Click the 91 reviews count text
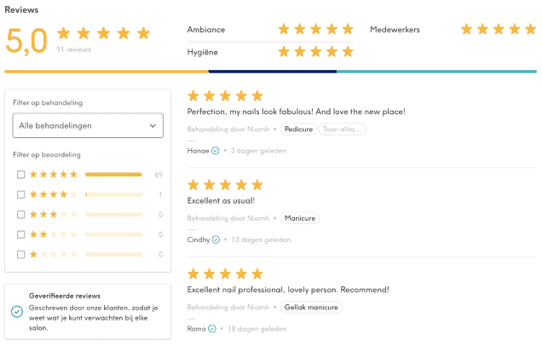Viewport: 542px width, 346px height. [73, 49]
